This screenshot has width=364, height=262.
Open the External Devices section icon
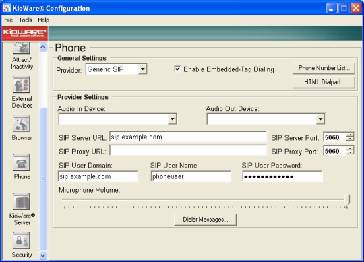pyautogui.click(x=22, y=85)
